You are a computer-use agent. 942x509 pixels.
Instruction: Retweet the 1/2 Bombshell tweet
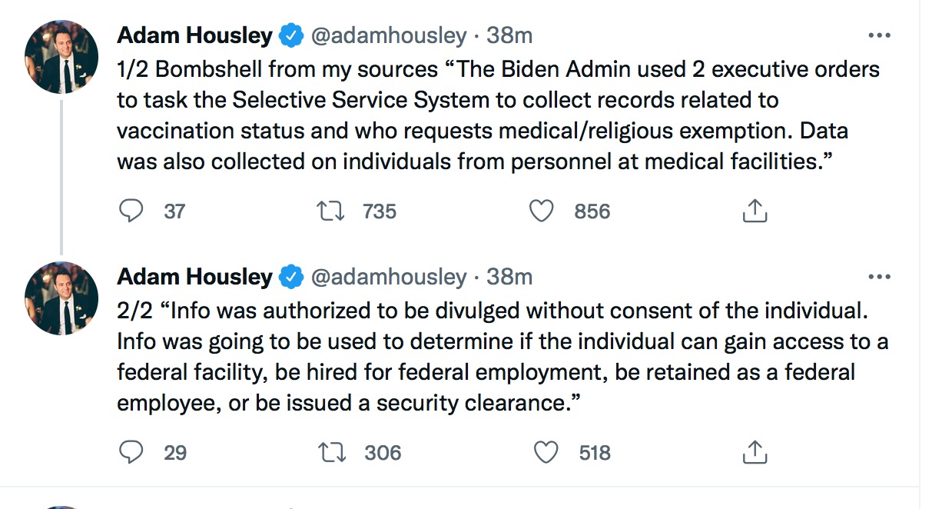pos(330,211)
